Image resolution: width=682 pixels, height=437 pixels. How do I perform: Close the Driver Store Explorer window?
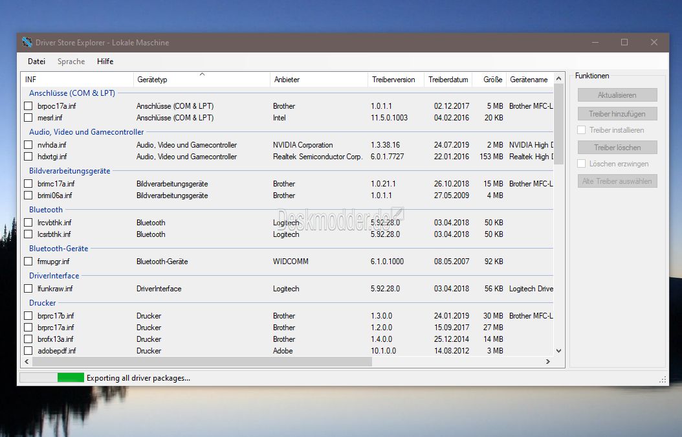click(654, 42)
